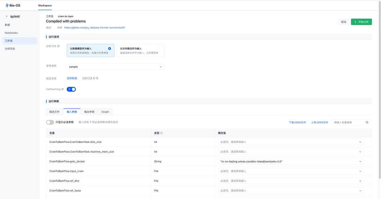Screen dimensions: 381x199
Task: Open the Graph tab
Action: tap(105, 112)
